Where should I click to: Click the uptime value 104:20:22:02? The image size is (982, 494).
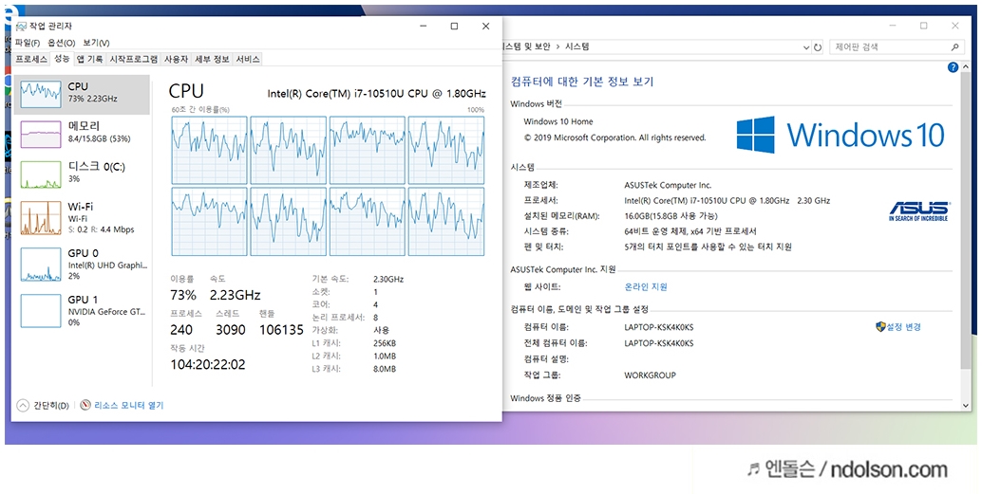coord(208,364)
